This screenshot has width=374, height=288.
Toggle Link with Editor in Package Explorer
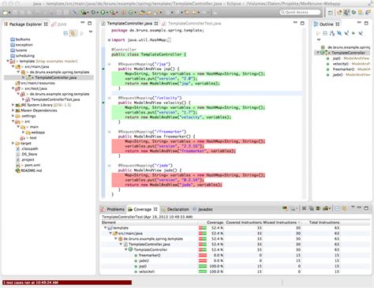click(x=73, y=33)
